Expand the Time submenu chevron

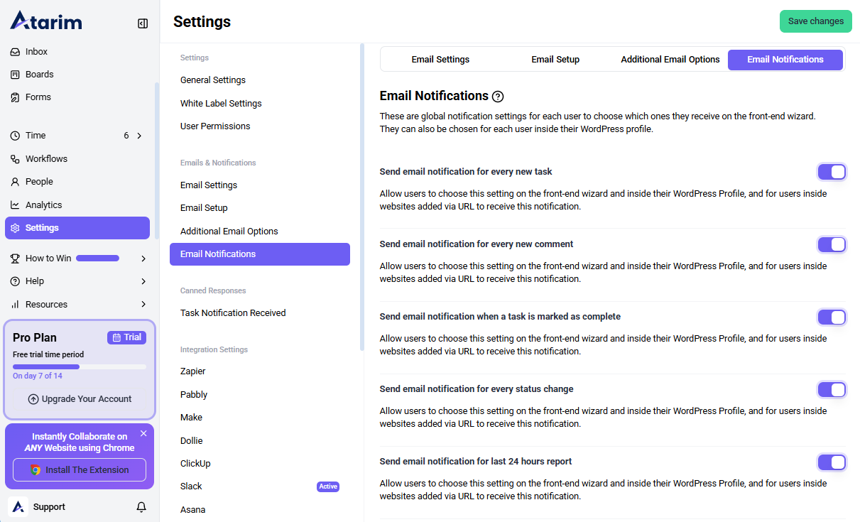(x=139, y=136)
